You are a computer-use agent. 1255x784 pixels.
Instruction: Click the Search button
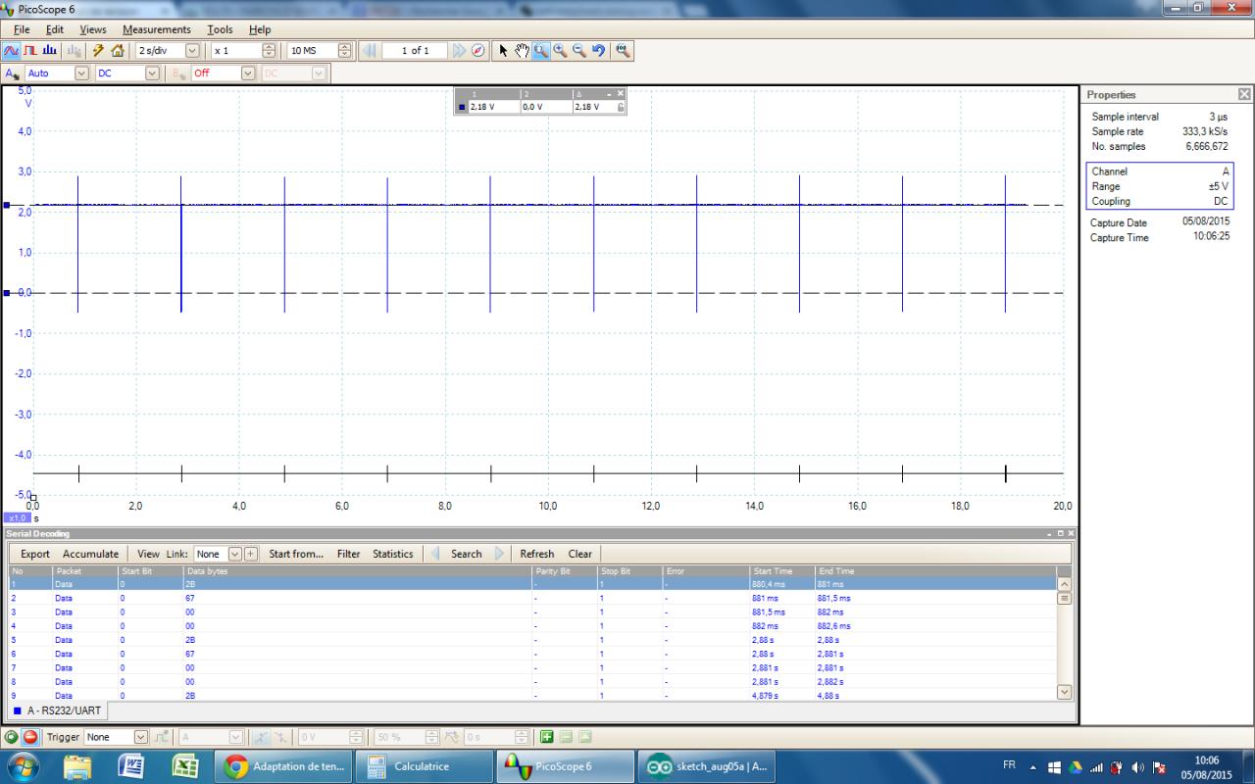click(467, 554)
